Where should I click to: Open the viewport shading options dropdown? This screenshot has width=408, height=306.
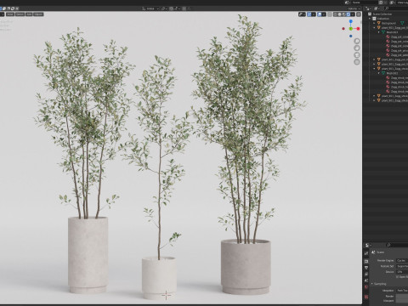[353, 14]
